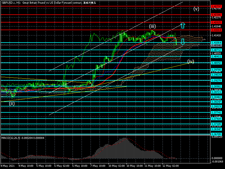Click the (iv) wave label
The image size is (225, 169).
(x=191, y=61)
